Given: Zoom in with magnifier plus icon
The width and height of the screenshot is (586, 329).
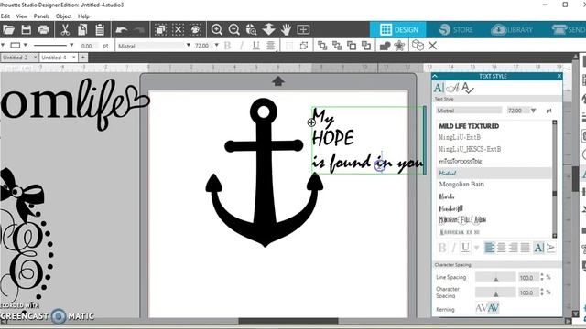Looking at the screenshot, I should [x=217, y=29].
